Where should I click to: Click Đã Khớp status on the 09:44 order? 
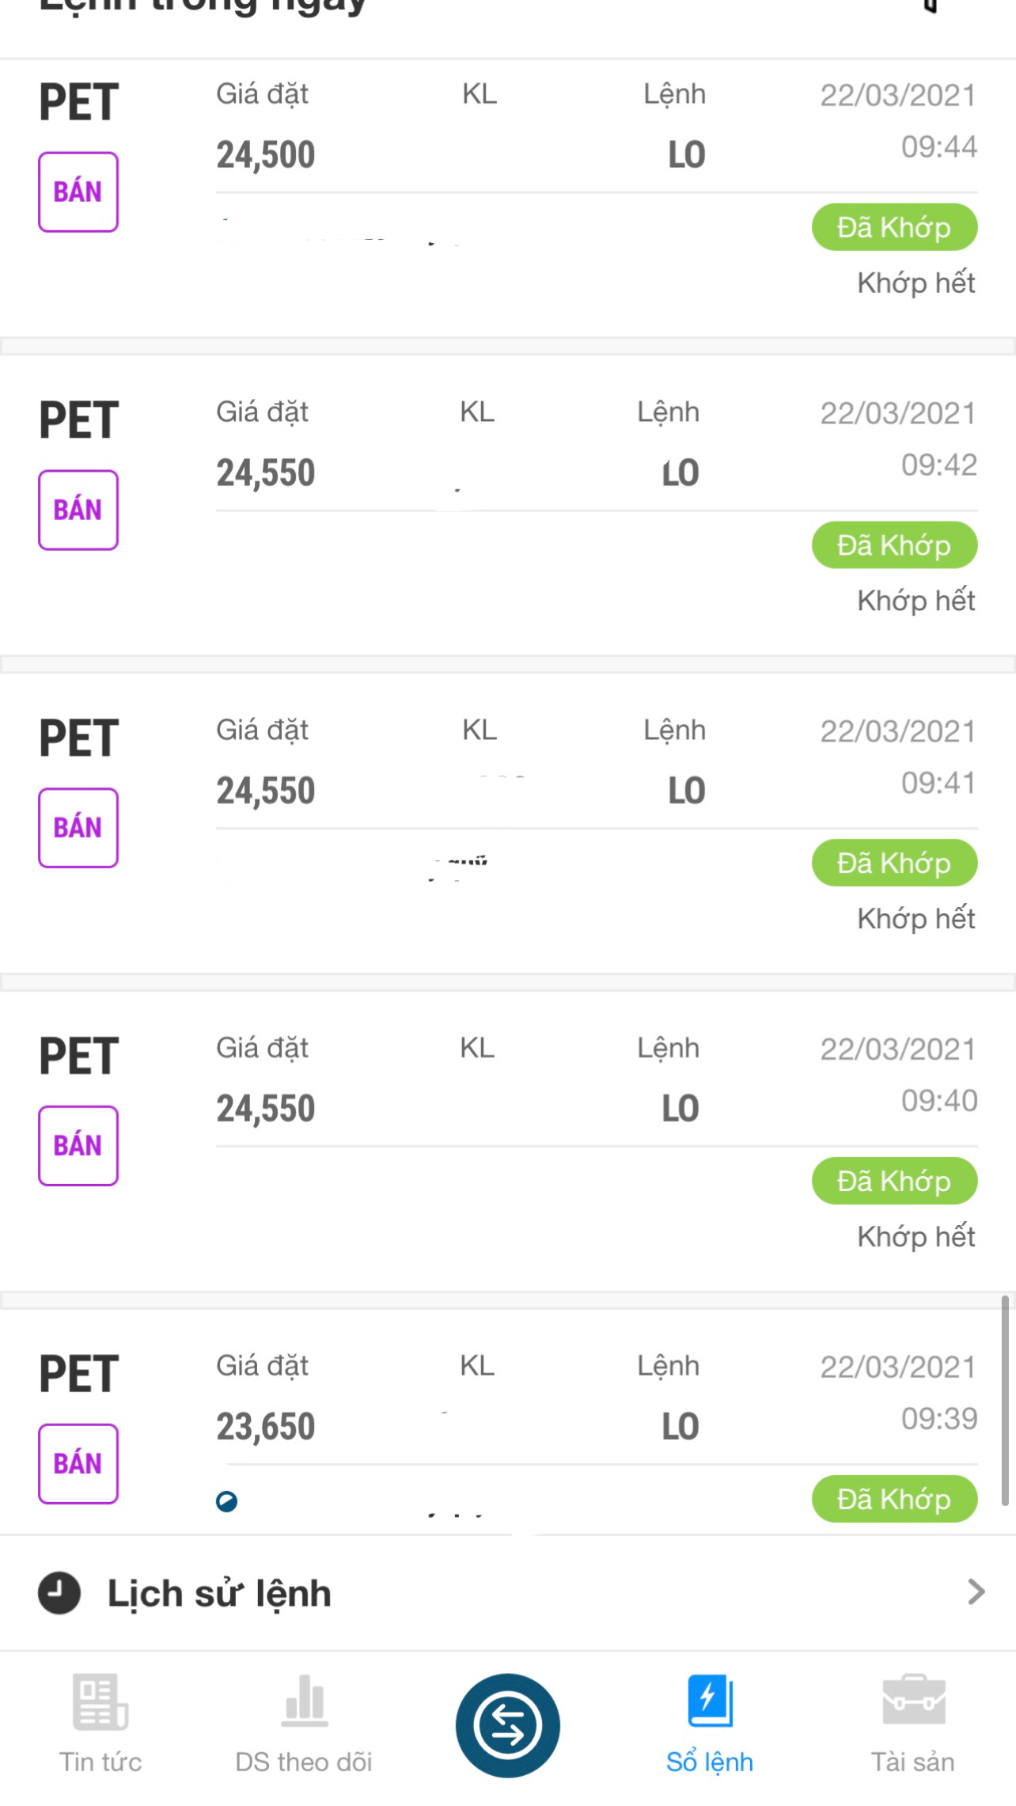click(x=894, y=227)
